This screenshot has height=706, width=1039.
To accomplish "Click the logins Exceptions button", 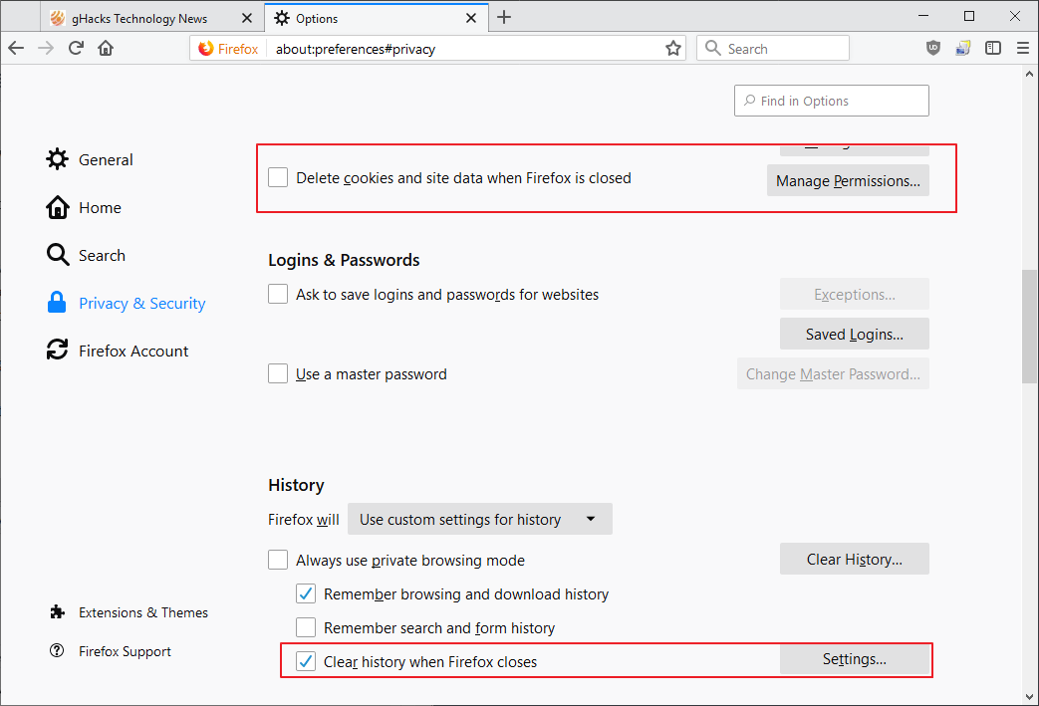I will [854, 294].
